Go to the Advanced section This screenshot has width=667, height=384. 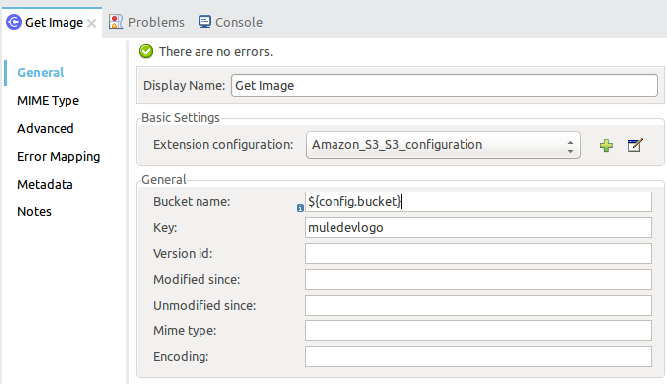click(x=46, y=128)
